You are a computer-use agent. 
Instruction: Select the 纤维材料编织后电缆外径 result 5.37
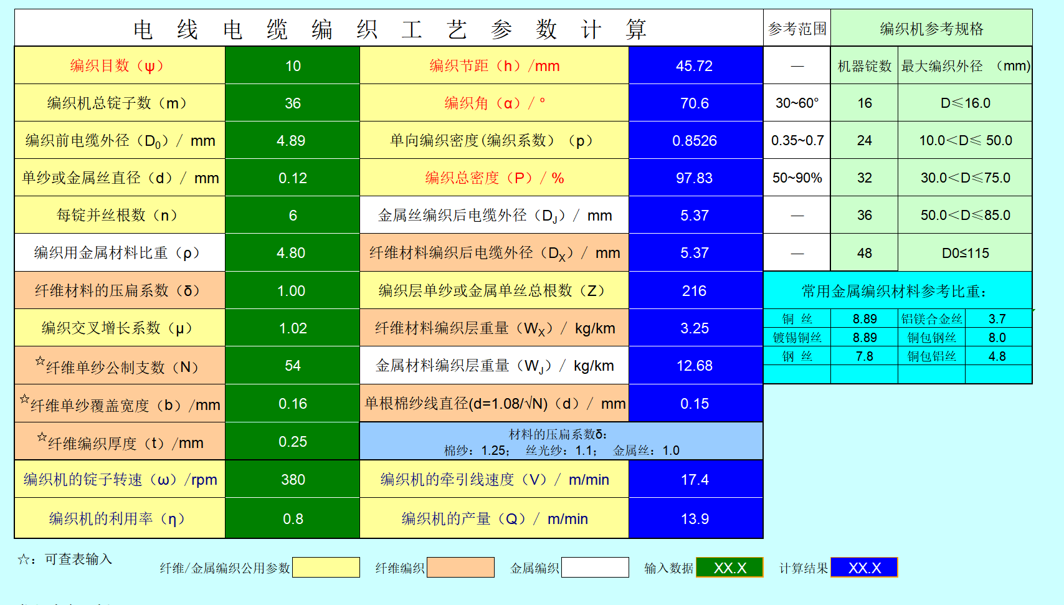tap(695, 252)
